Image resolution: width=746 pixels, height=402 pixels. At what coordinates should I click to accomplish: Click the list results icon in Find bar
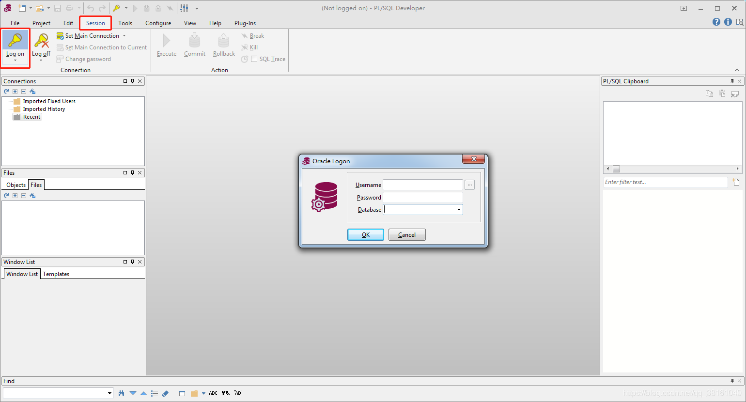coord(155,393)
